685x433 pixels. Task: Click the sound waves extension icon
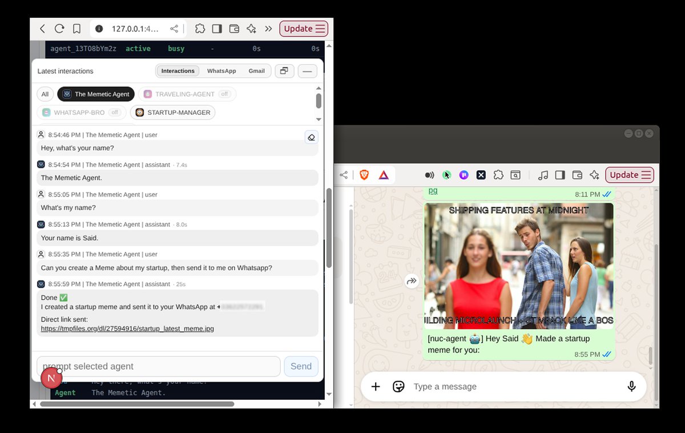pos(429,175)
